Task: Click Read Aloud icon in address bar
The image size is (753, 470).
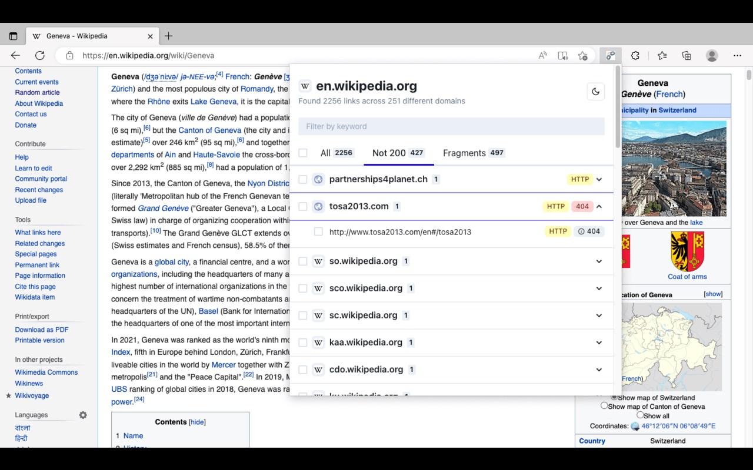Action: pyautogui.click(x=542, y=56)
